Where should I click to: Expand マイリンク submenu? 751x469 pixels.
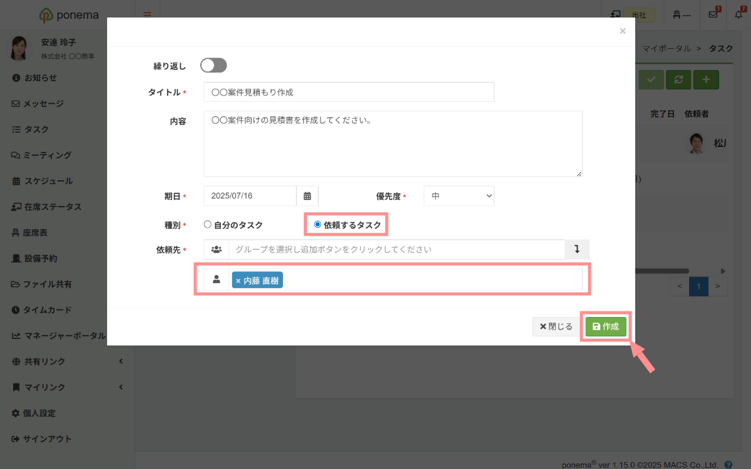67,387
